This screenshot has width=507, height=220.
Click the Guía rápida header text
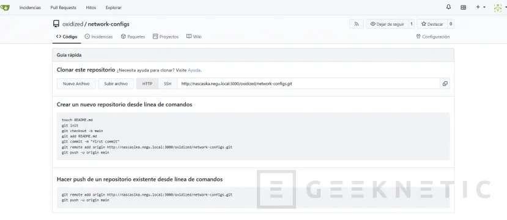(x=69, y=55)
